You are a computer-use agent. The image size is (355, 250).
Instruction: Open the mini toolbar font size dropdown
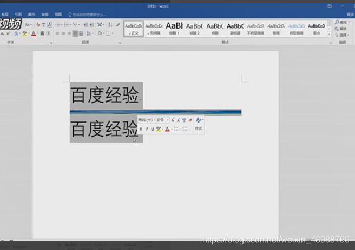pos(168,120)
